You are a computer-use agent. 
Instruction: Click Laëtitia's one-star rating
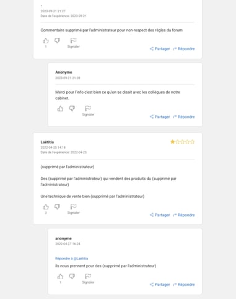click(182, 141)
